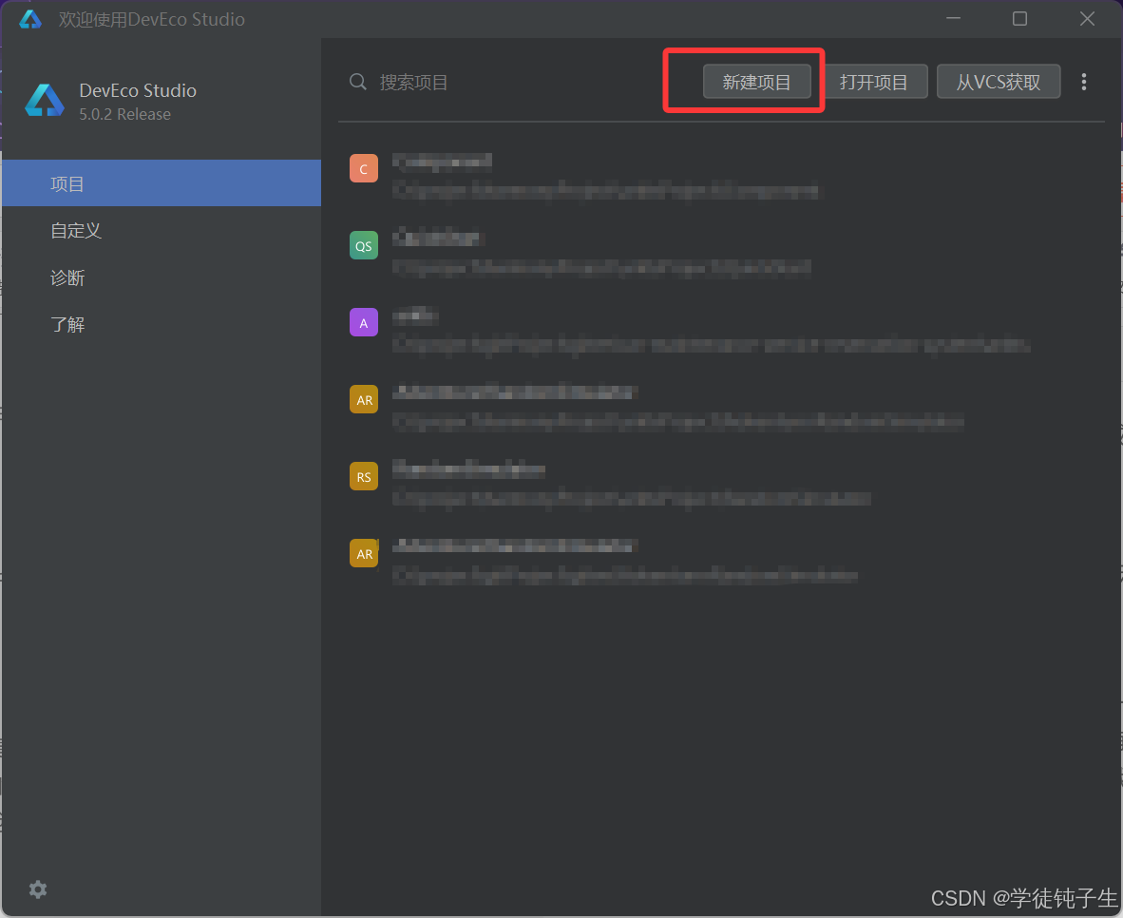Click the orange C project icon
Image resolution: width=1123 pixels, height=918 pixels.
(x=364, y=168)
